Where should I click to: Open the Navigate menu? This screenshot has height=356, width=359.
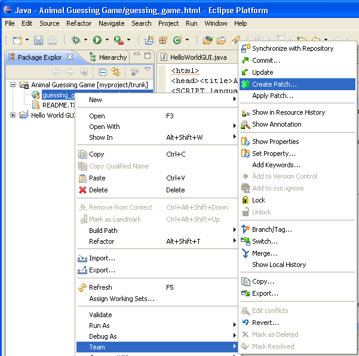112,23
